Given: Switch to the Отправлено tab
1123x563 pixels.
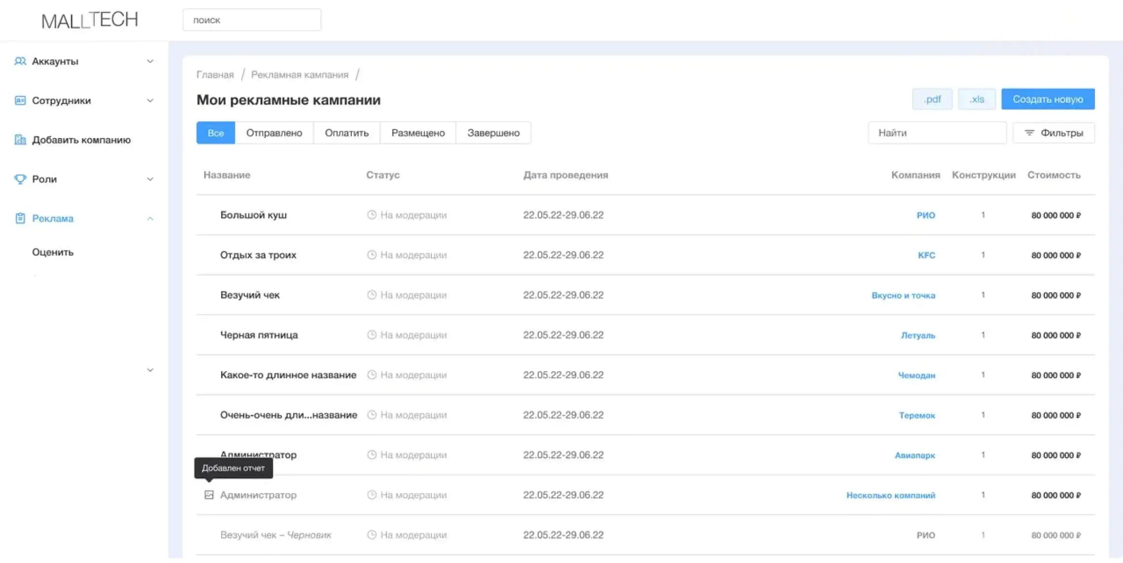Looking at the screenshot, I should [x=274, y=133].
